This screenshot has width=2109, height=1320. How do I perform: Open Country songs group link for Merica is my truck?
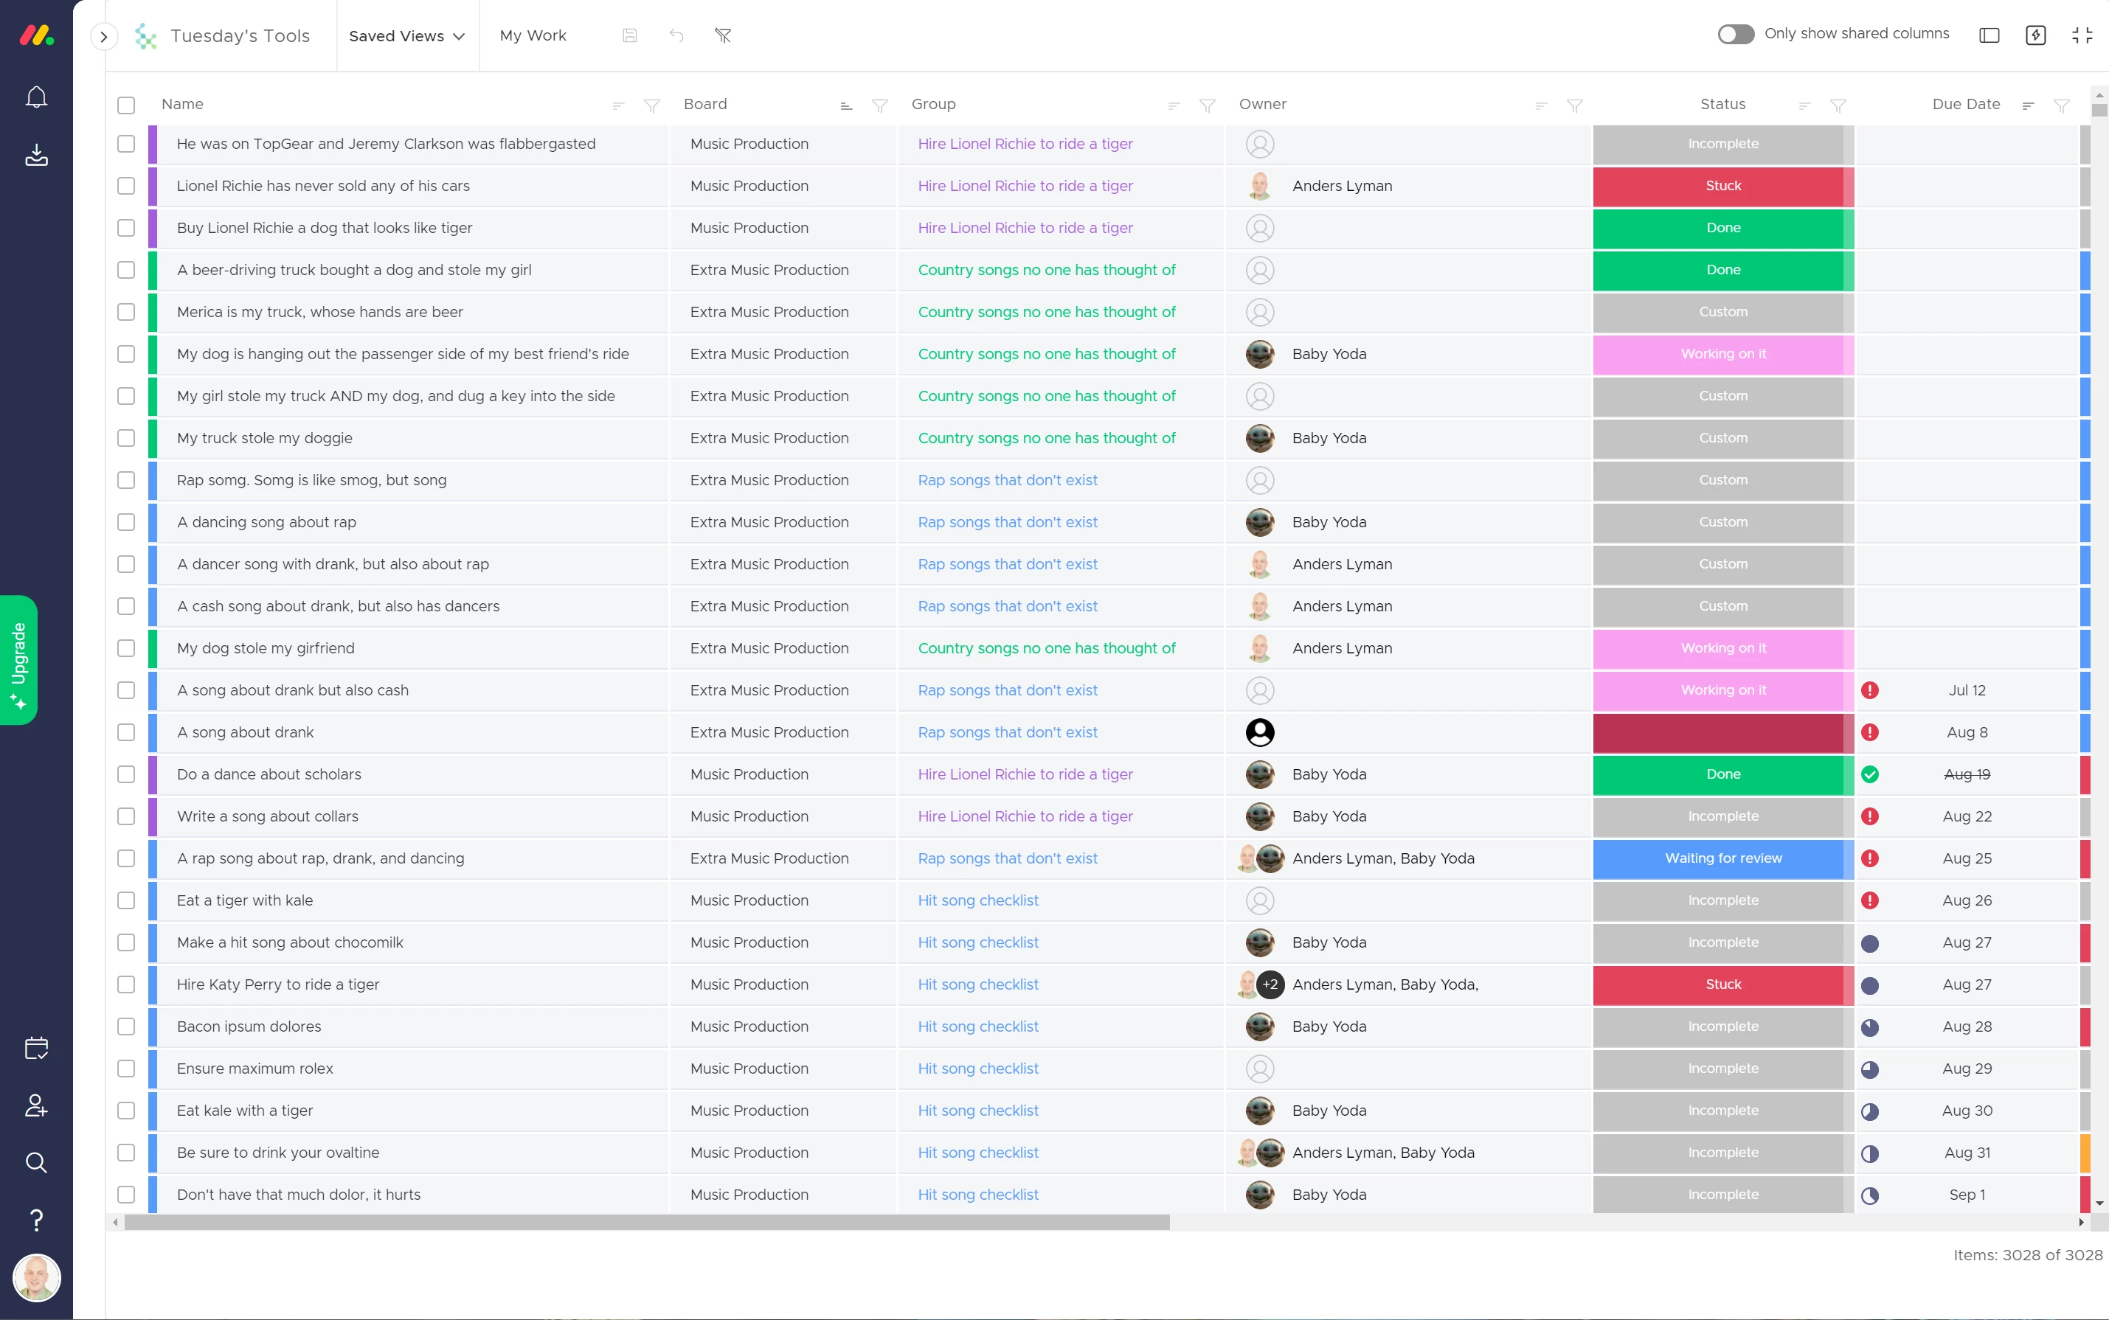coord(1046,312)
